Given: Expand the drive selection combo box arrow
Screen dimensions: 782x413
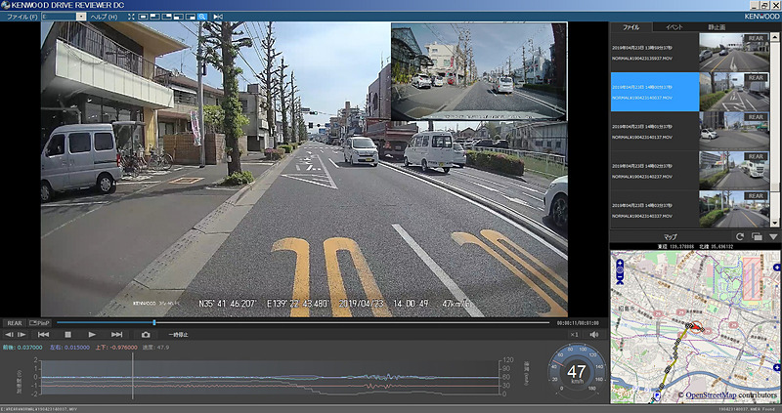Looking at the screenshot, I should 81,17.
